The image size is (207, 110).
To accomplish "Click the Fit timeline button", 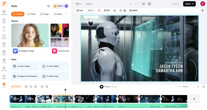I will [x=204, y=87].
